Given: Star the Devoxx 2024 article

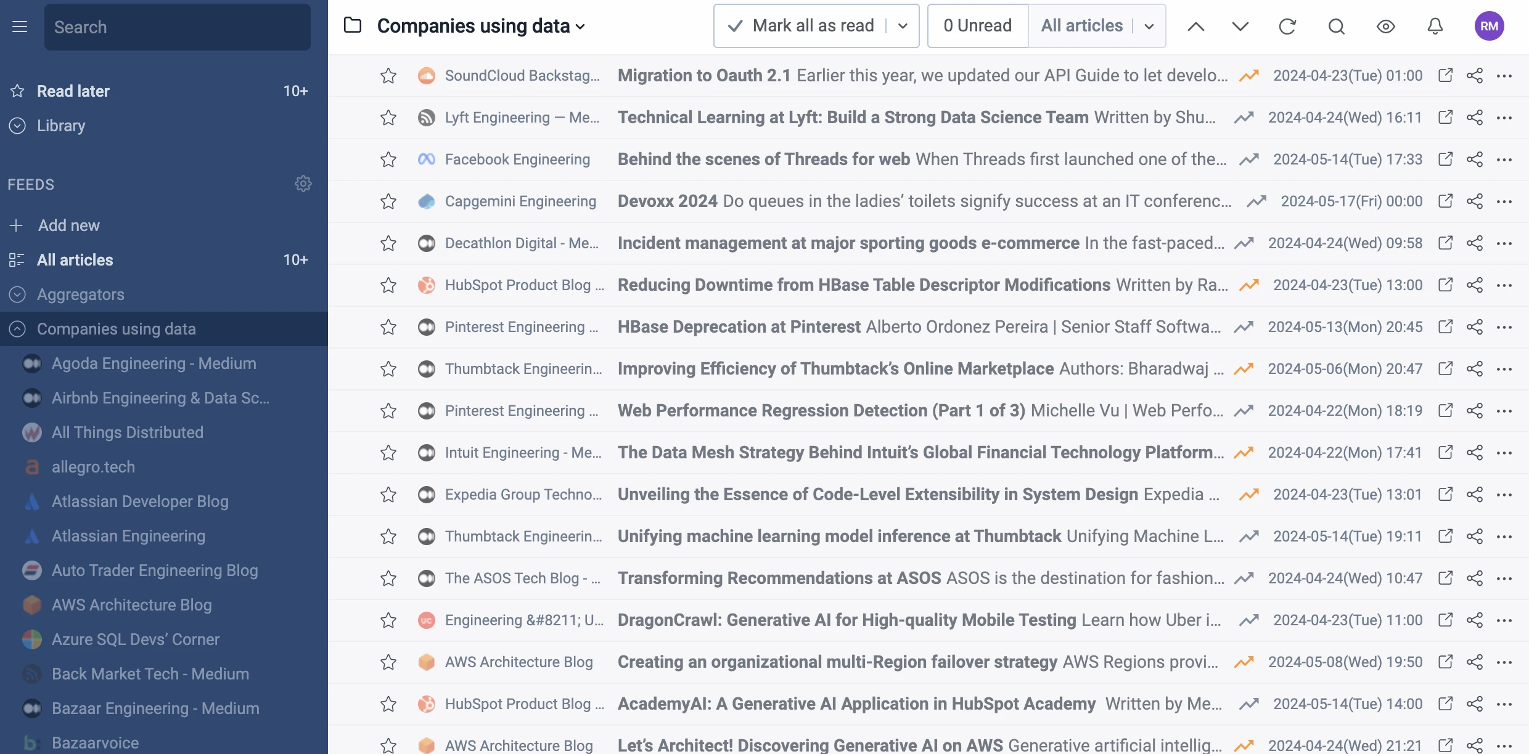Looking at the screenshot, I should pos(388,201).
